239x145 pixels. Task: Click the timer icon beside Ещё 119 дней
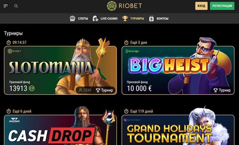(x=126, y=111)
